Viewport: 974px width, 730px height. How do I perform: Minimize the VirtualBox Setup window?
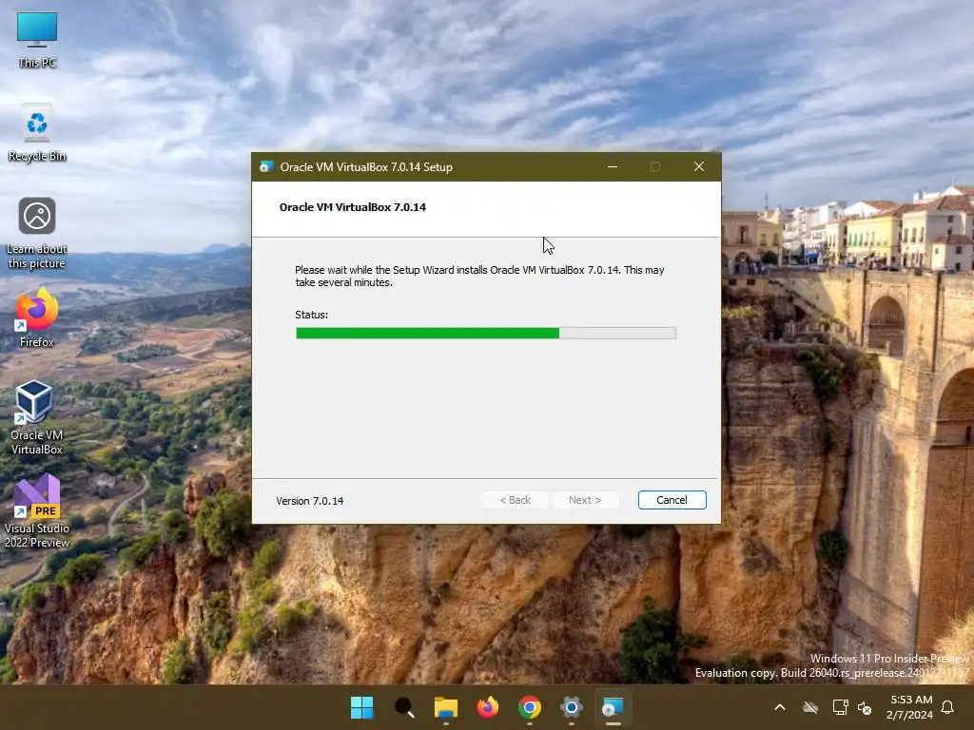tap(612, 167)
